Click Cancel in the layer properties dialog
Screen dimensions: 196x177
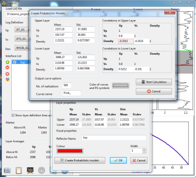click(139, 160)
